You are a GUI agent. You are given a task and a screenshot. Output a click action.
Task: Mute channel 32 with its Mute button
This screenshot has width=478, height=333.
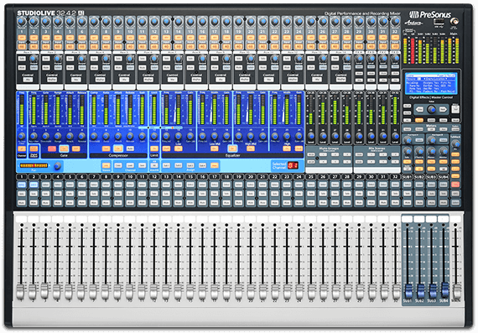[x=395, y=202]
